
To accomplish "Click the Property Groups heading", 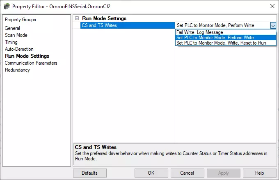I will (21, 20).
